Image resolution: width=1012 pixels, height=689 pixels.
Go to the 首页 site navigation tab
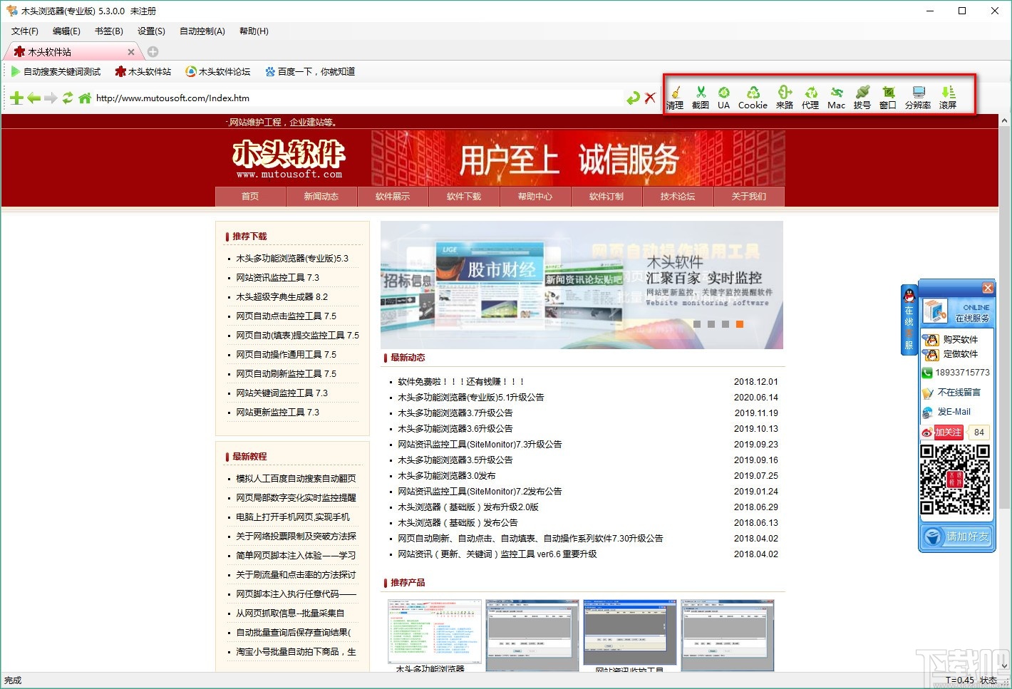point(250,197)
